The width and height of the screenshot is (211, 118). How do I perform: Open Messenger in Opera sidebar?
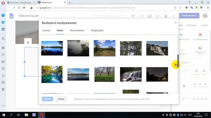pos(3,15)
